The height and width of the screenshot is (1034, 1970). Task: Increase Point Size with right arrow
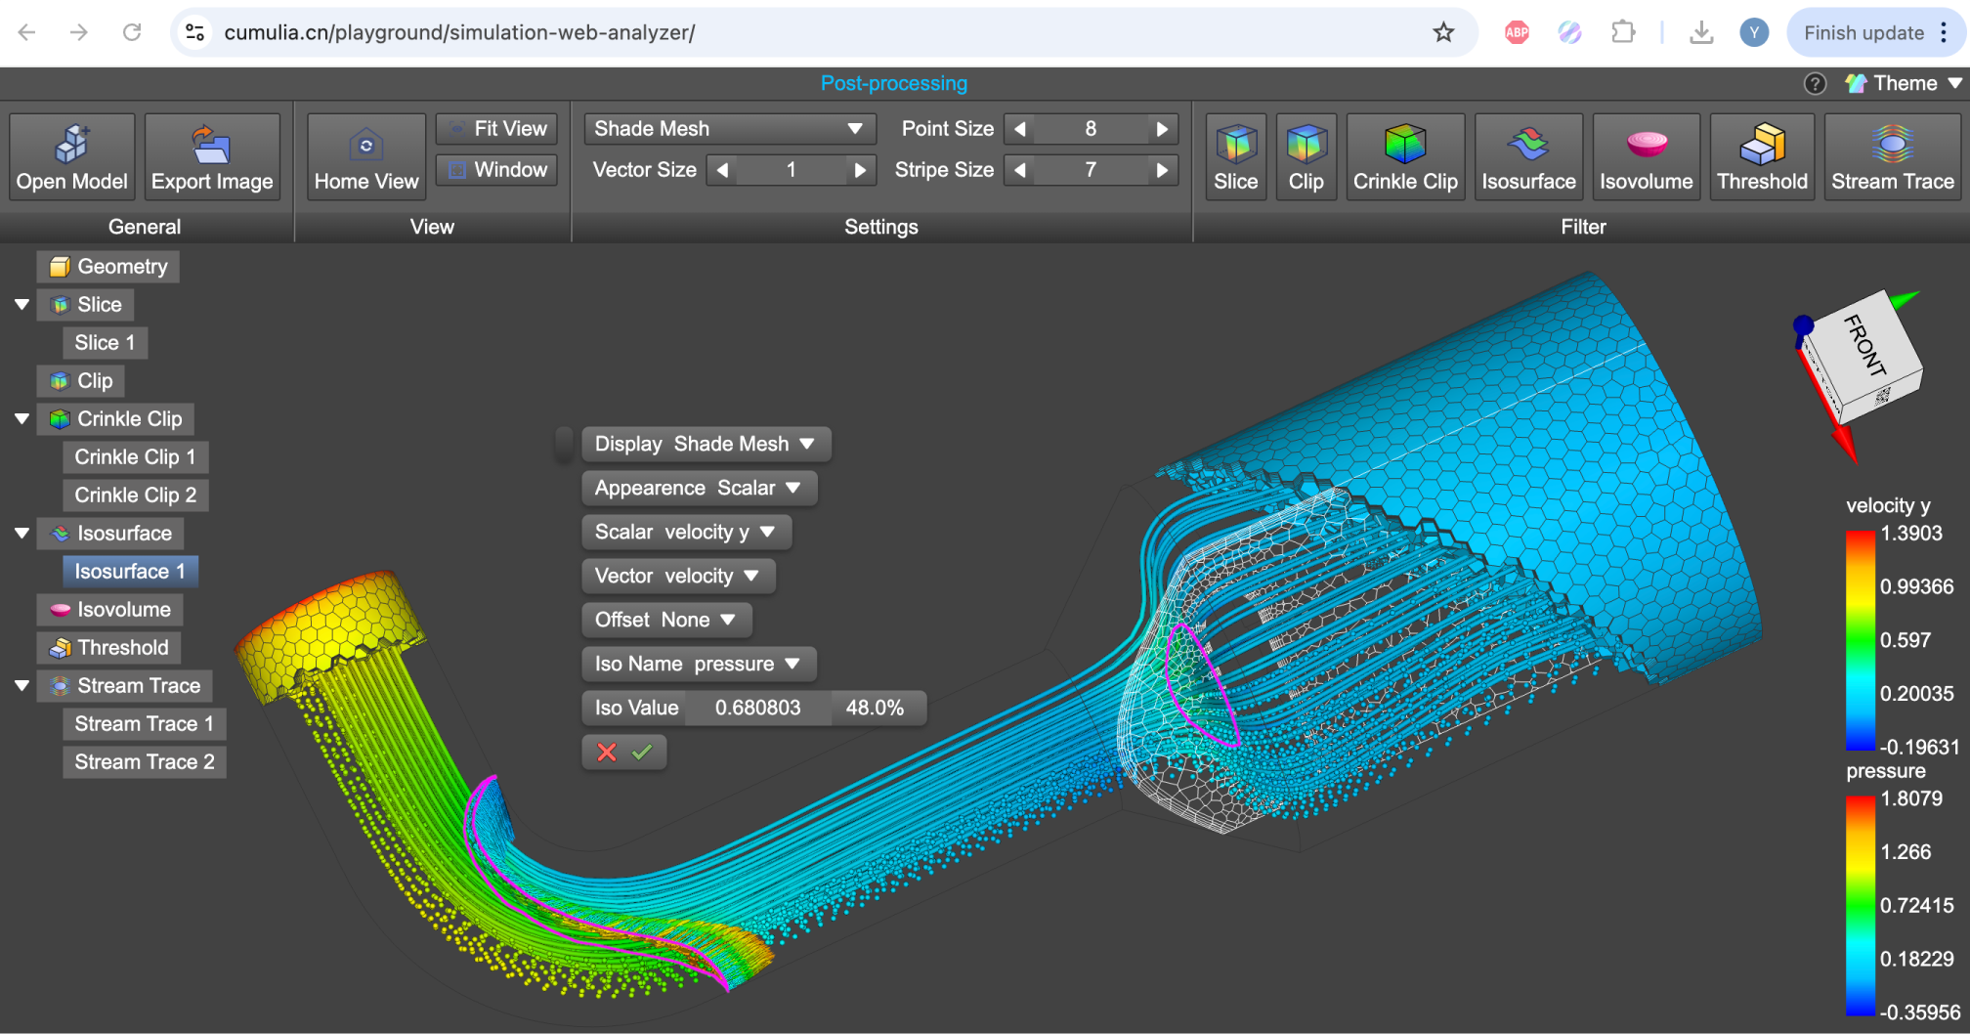tap(1162, 129)
